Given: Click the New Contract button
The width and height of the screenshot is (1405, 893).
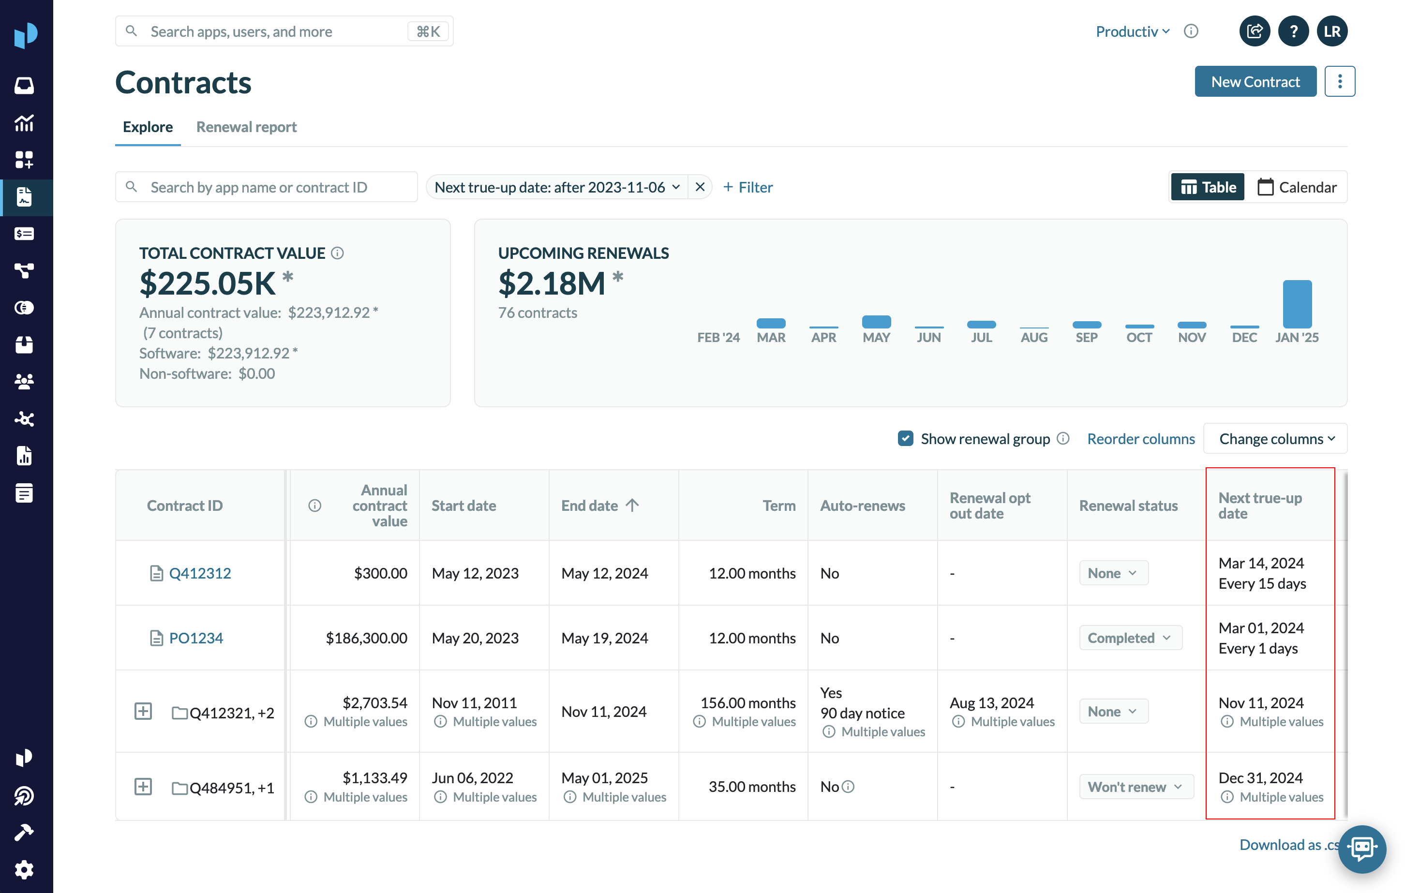Looking at the screenshot, I should coord(1255,82).
